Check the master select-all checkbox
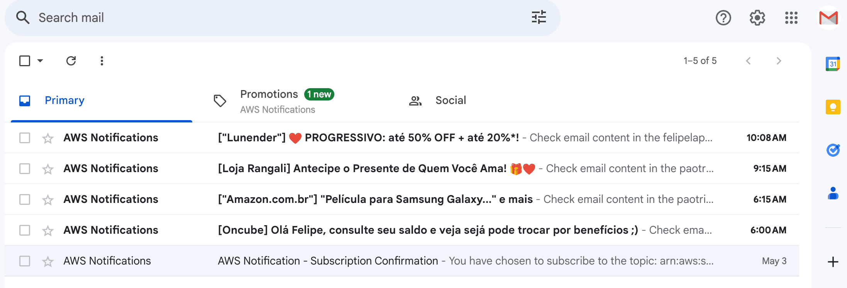The width and height of the screenshot is (847, 288). (25, 61)
